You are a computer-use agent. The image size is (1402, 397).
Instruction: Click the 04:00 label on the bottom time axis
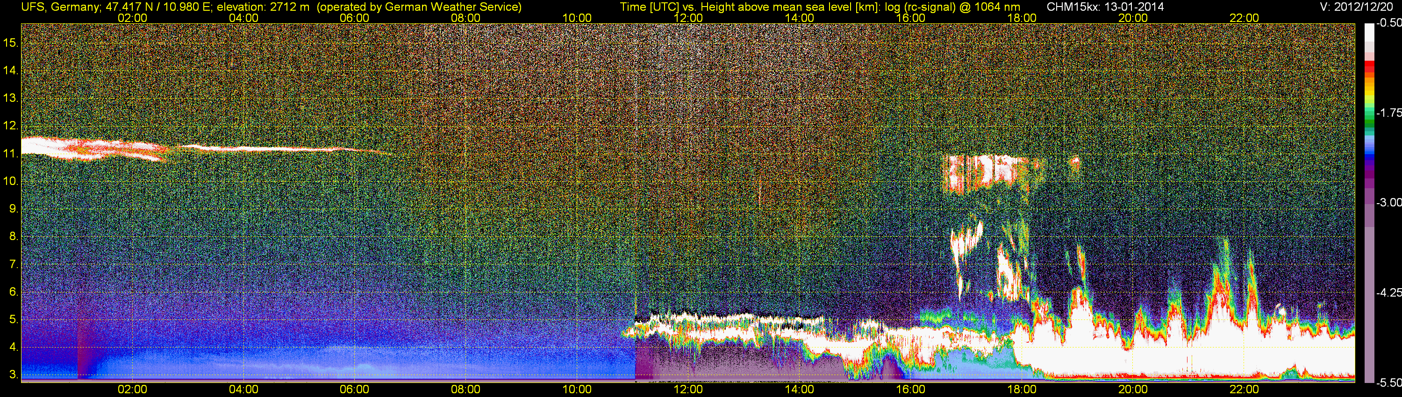(x=243, y=390)
